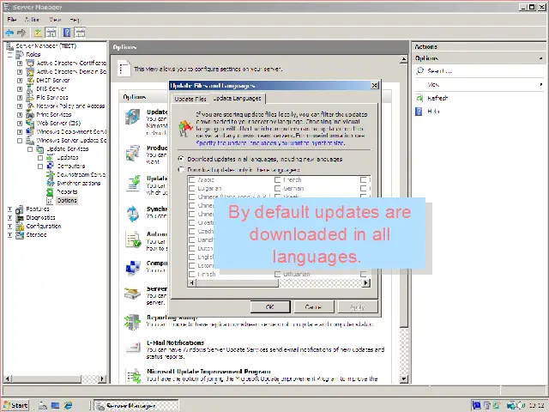
Task: Tick the French language checkbox
Action: pyautogui.click(x=277, y=179)
